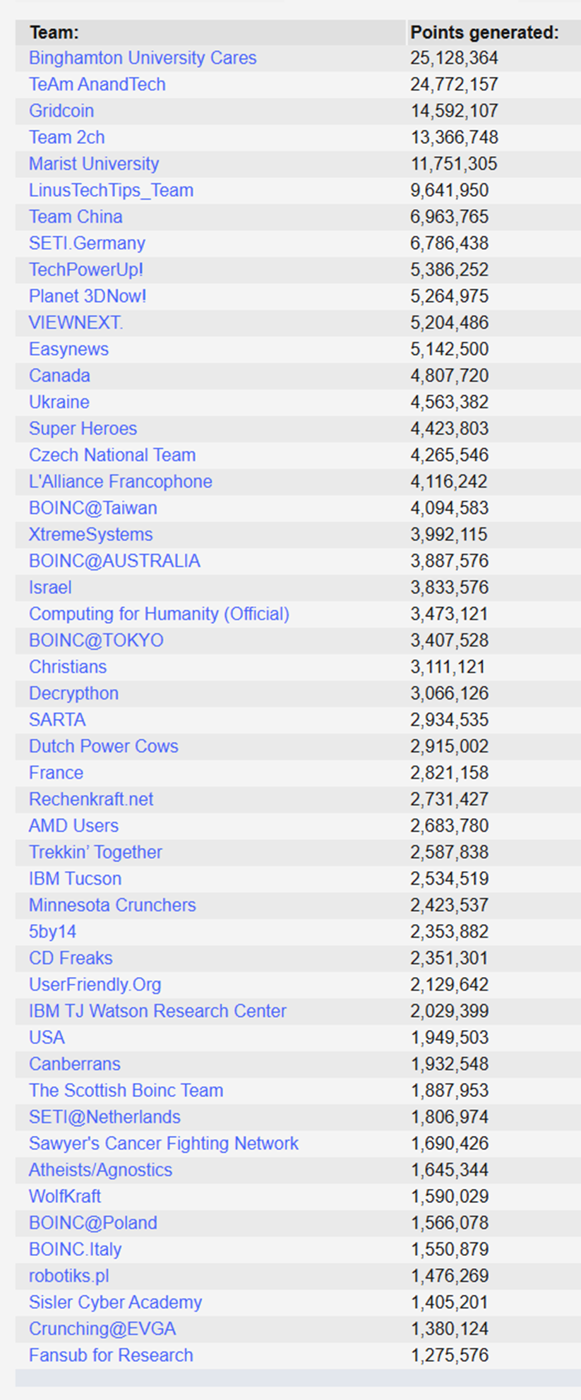581x1400 pixels.
Task: Open Sawyer's Cancer Fighting Network link
Action: coord(164,1143)
